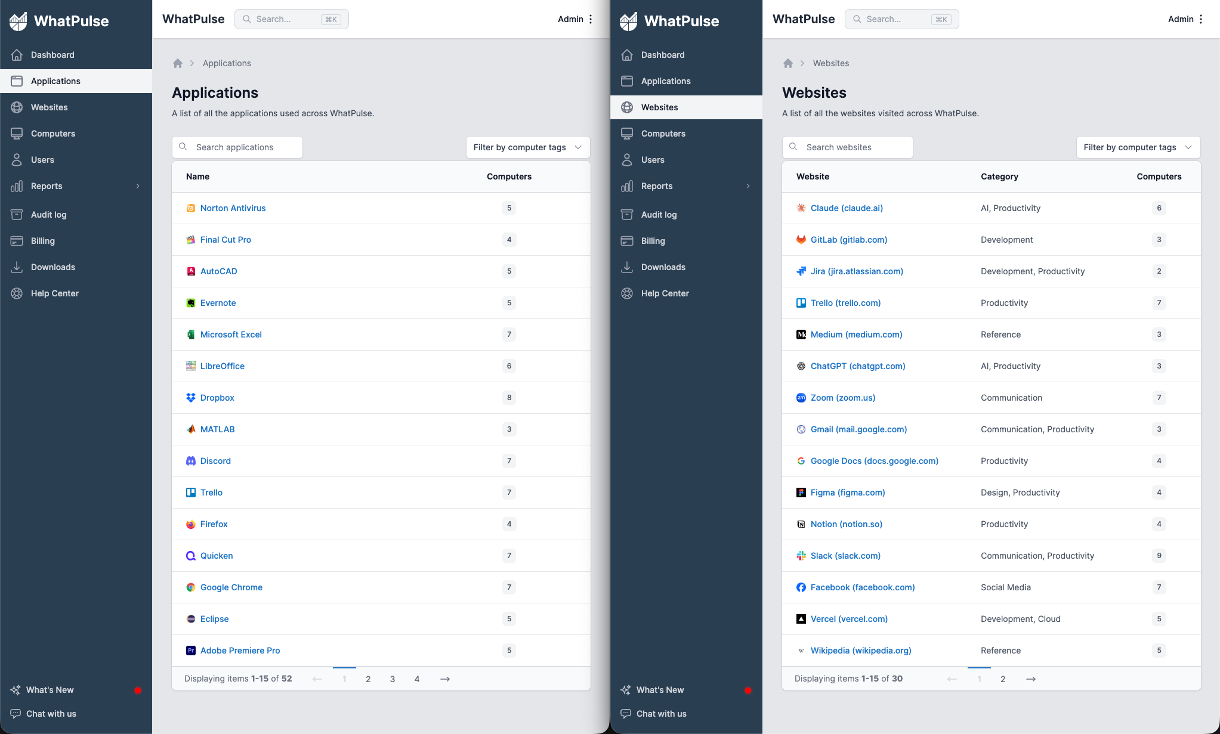Open the Wikipedia (wikipedia.org) link
Screen dimensions: 1220x734
click(x=861, y=651)
